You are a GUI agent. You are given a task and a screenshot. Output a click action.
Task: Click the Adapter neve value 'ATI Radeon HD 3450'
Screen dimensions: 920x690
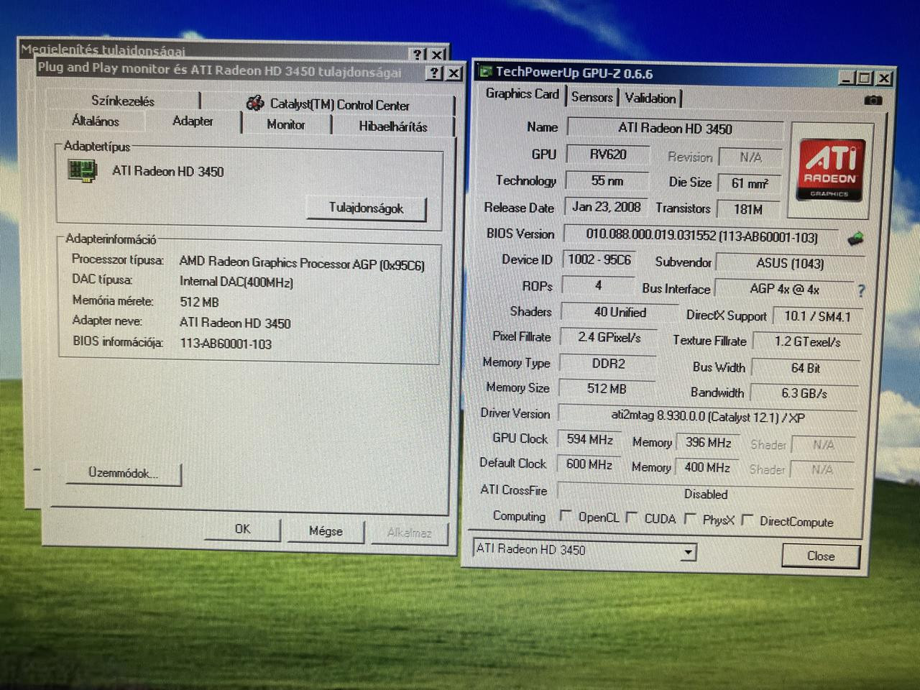pyautogui.click(x=235, y=323)
